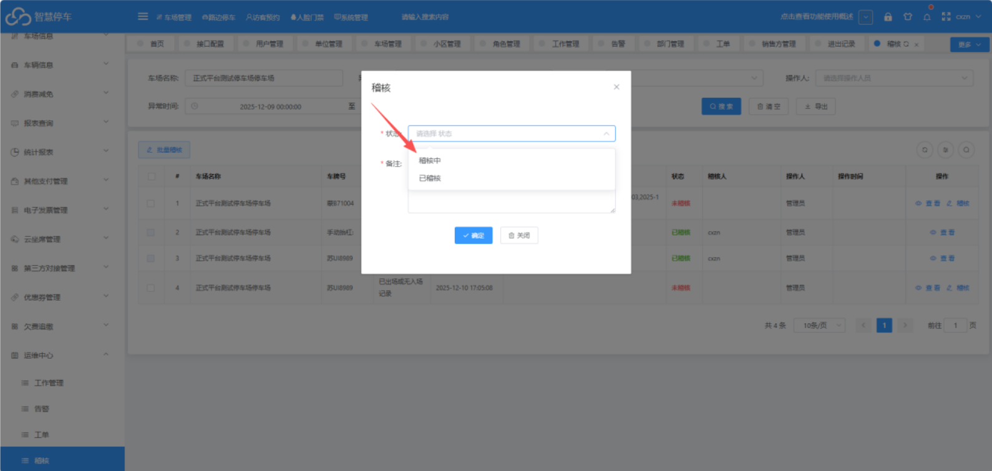Click the 搜索 search button
This screenshot has height=471, width=992.
721,107
